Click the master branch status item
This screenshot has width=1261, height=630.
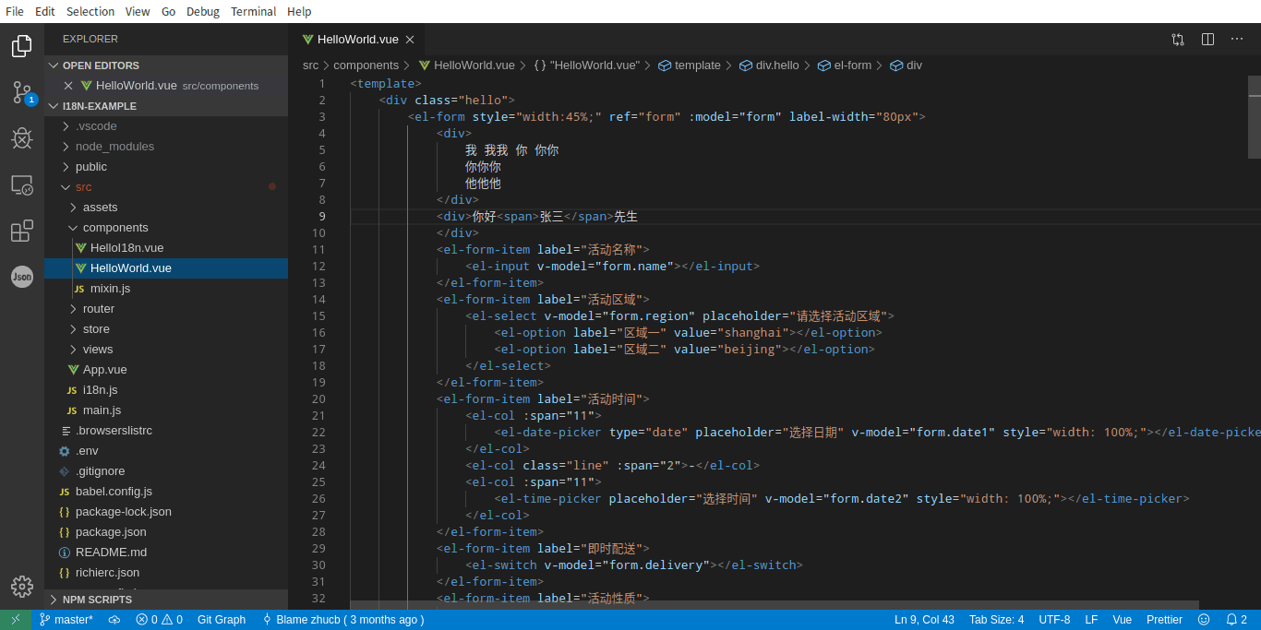(66, 620)
